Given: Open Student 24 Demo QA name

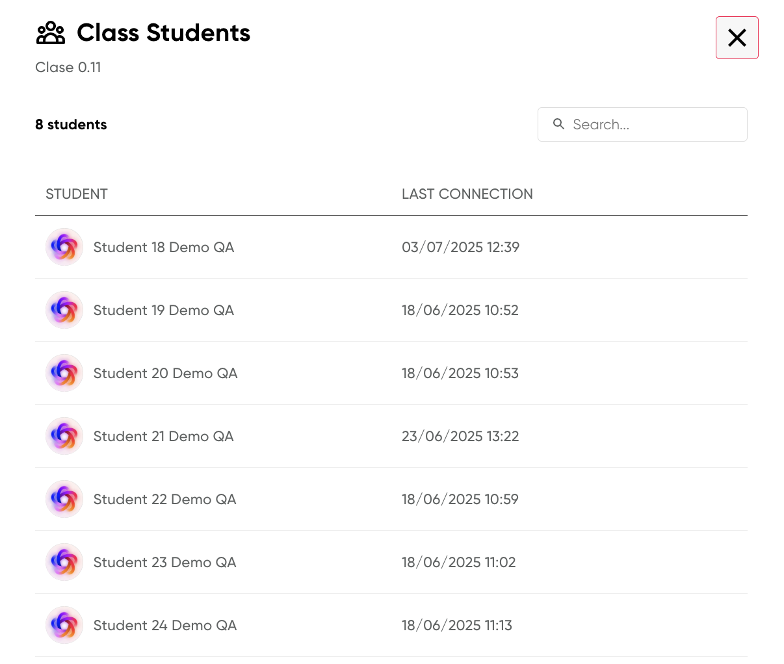Looking at the screenshot, I should coord(164,626).
